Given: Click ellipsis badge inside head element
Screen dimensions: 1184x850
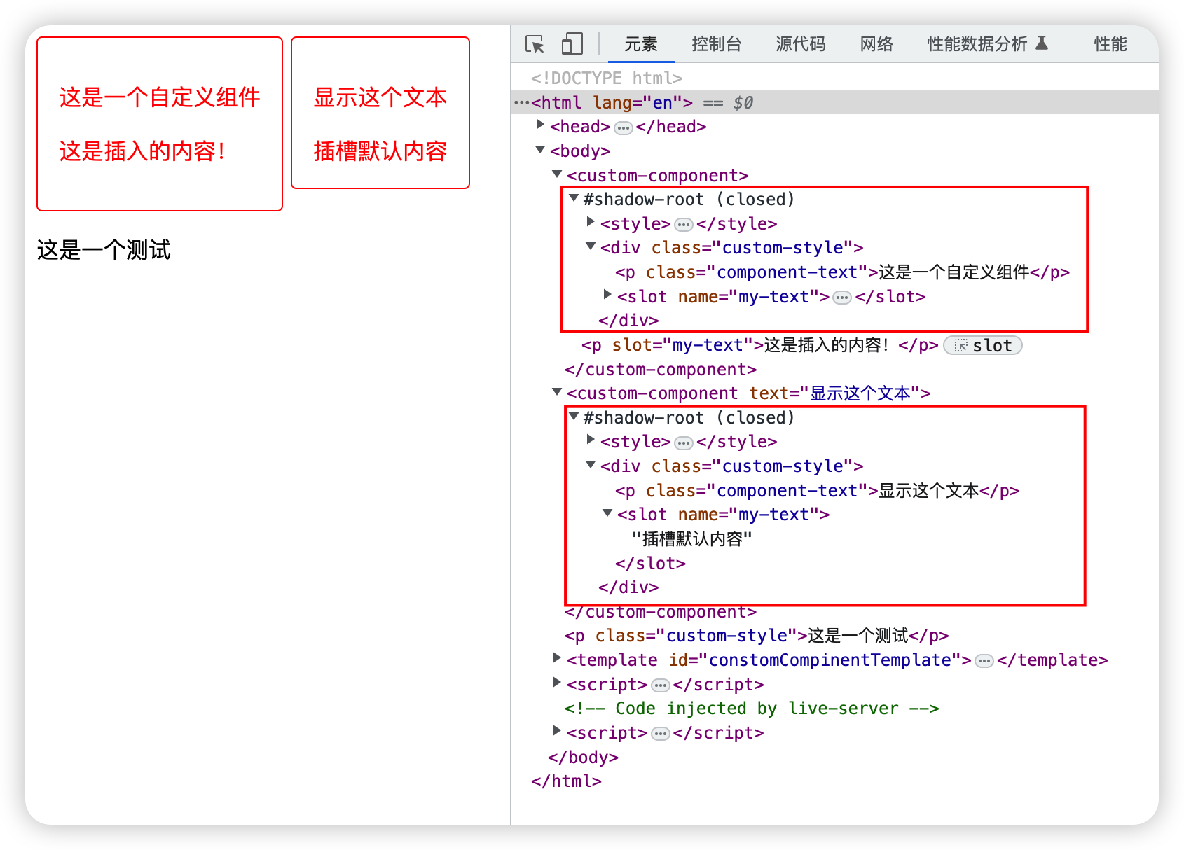Looking at the screenshot, I should pos(623,128).
